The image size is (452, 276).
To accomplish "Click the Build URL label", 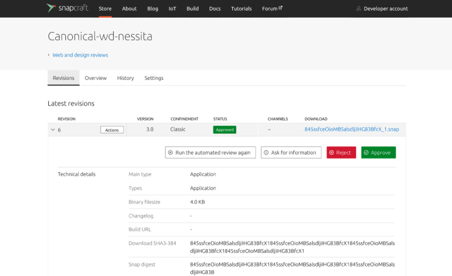I will [x=140, y=229].
